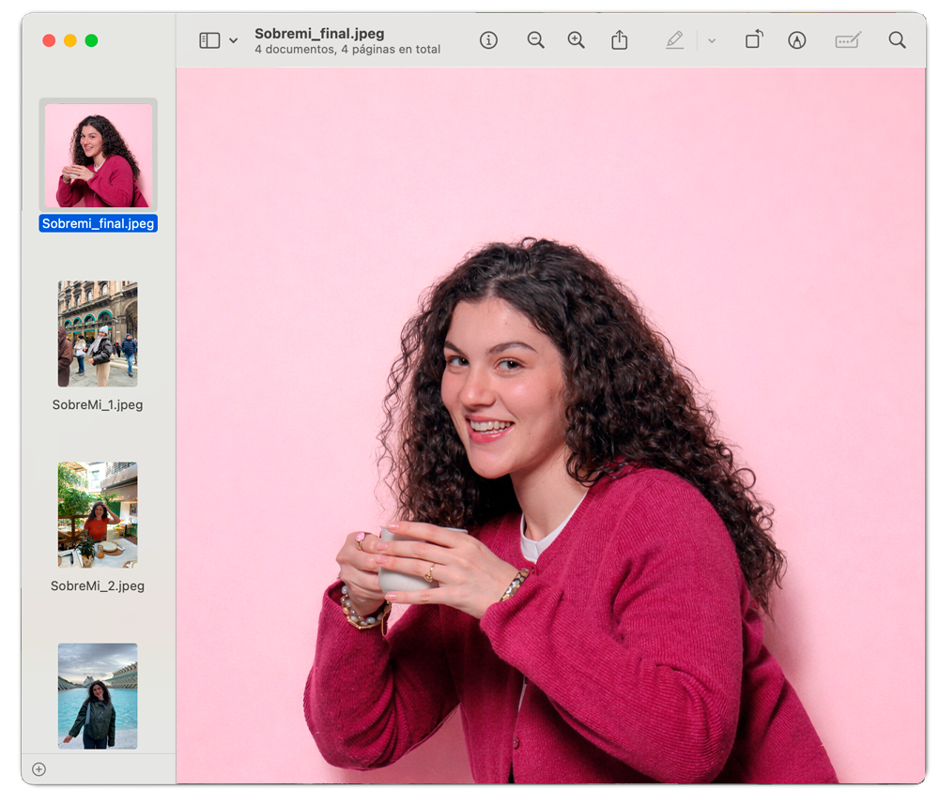This screenshot has height=804, width=939.
Task: Select the SobreMi_2.jpeg café thumbnail
Action: tap(98, 514)
